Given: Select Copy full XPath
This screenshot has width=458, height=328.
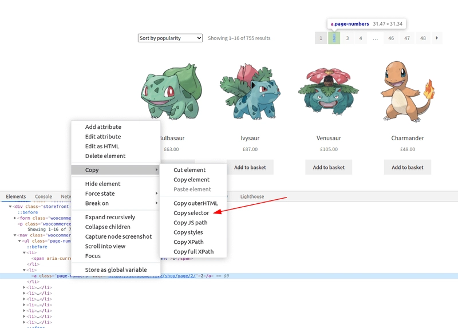Looking at the screenshot, I should pyautogui.click(x=193, y=251).
